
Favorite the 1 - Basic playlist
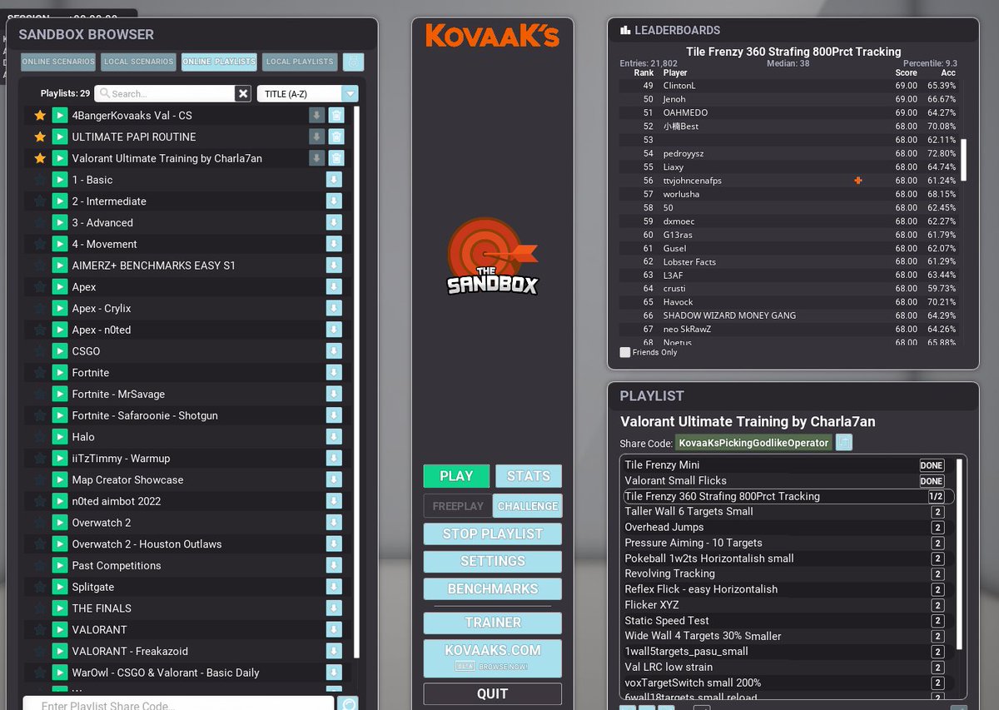point(39,180)
